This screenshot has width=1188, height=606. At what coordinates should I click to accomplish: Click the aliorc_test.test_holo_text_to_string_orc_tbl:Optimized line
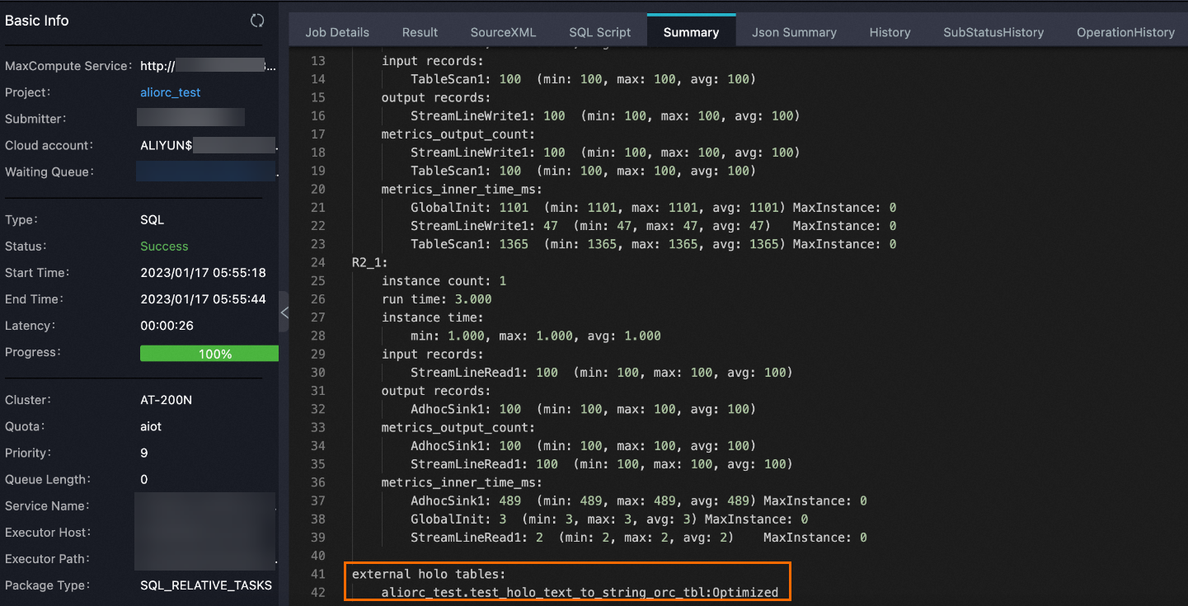[x=580, y=592]
